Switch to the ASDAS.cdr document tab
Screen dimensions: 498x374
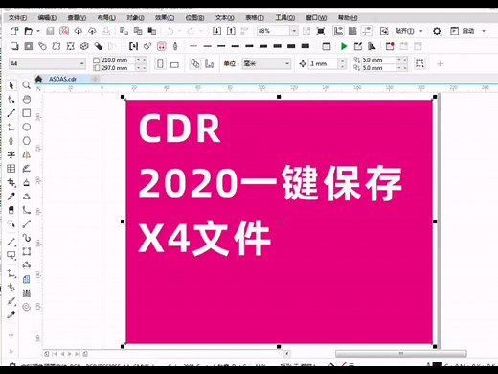click(62, 79)
